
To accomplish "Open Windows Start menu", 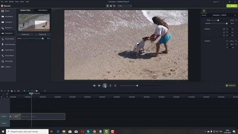I will (3, 131).
